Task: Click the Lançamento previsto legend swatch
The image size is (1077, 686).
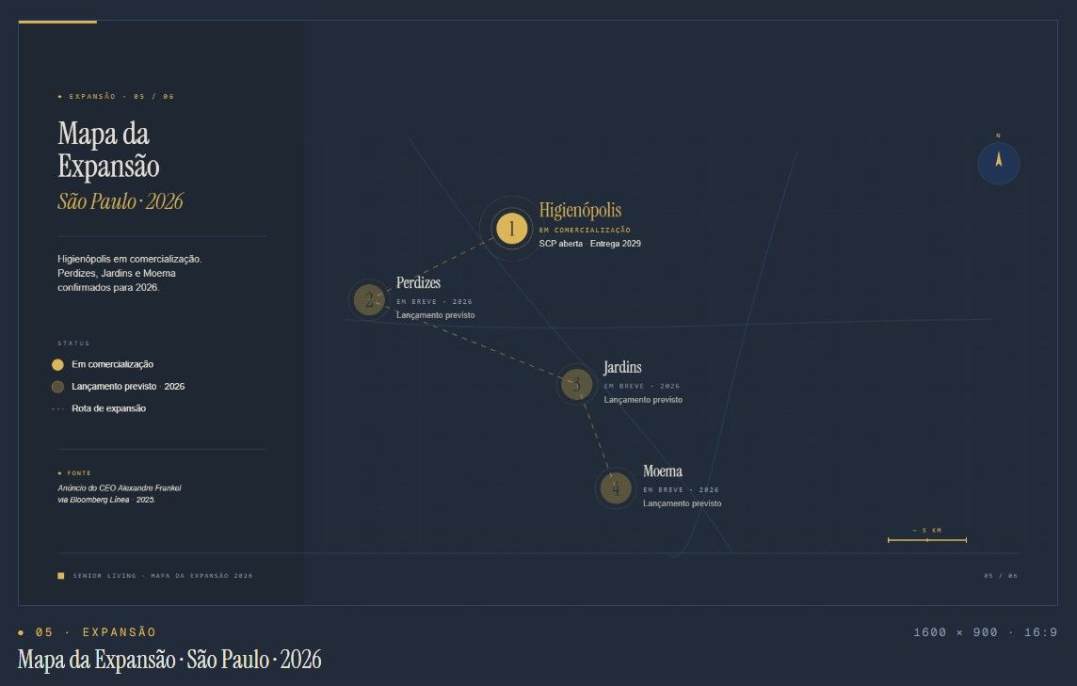Action: 57,387
